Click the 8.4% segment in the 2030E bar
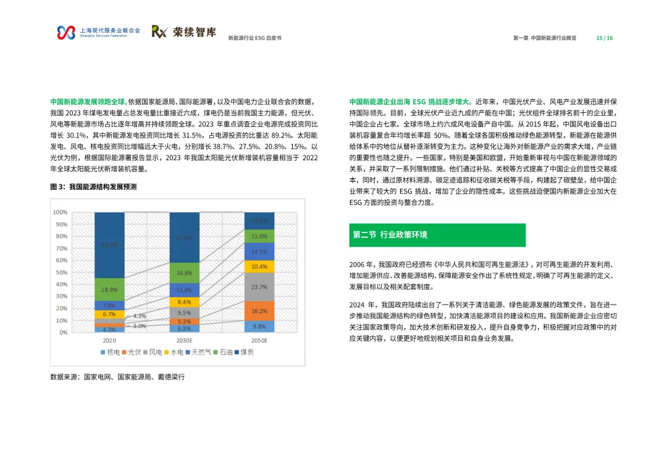667x471 pixels. click(x=184, y=302)
